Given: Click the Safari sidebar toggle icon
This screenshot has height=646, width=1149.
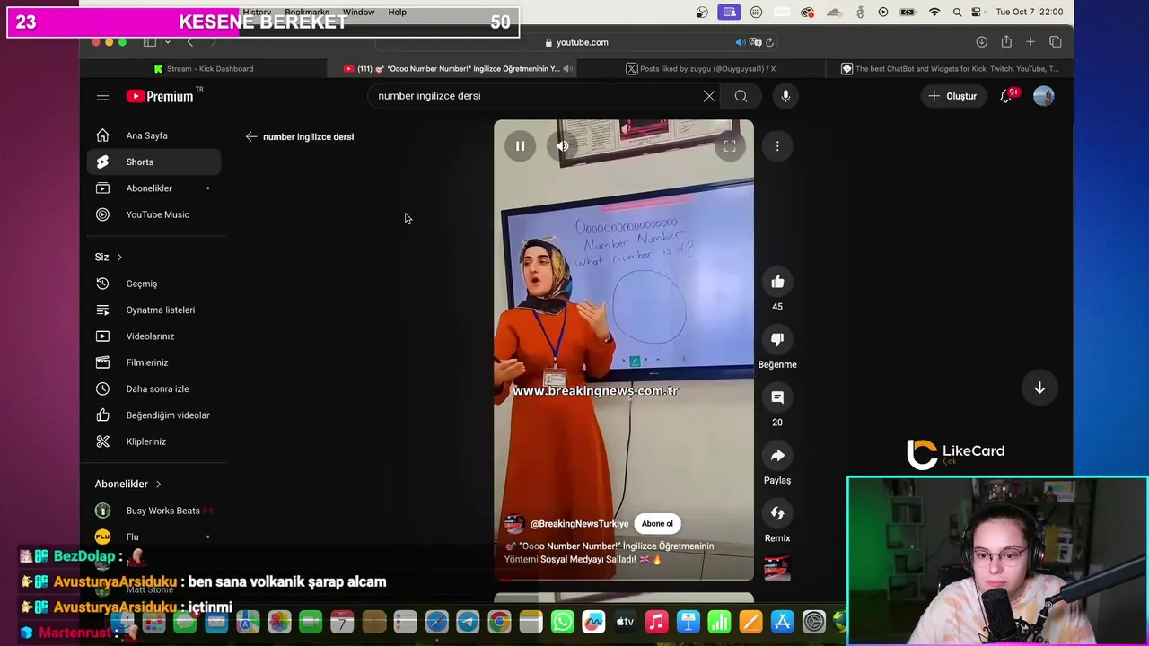Looking at the screenshot, I should tap(150, 42).
